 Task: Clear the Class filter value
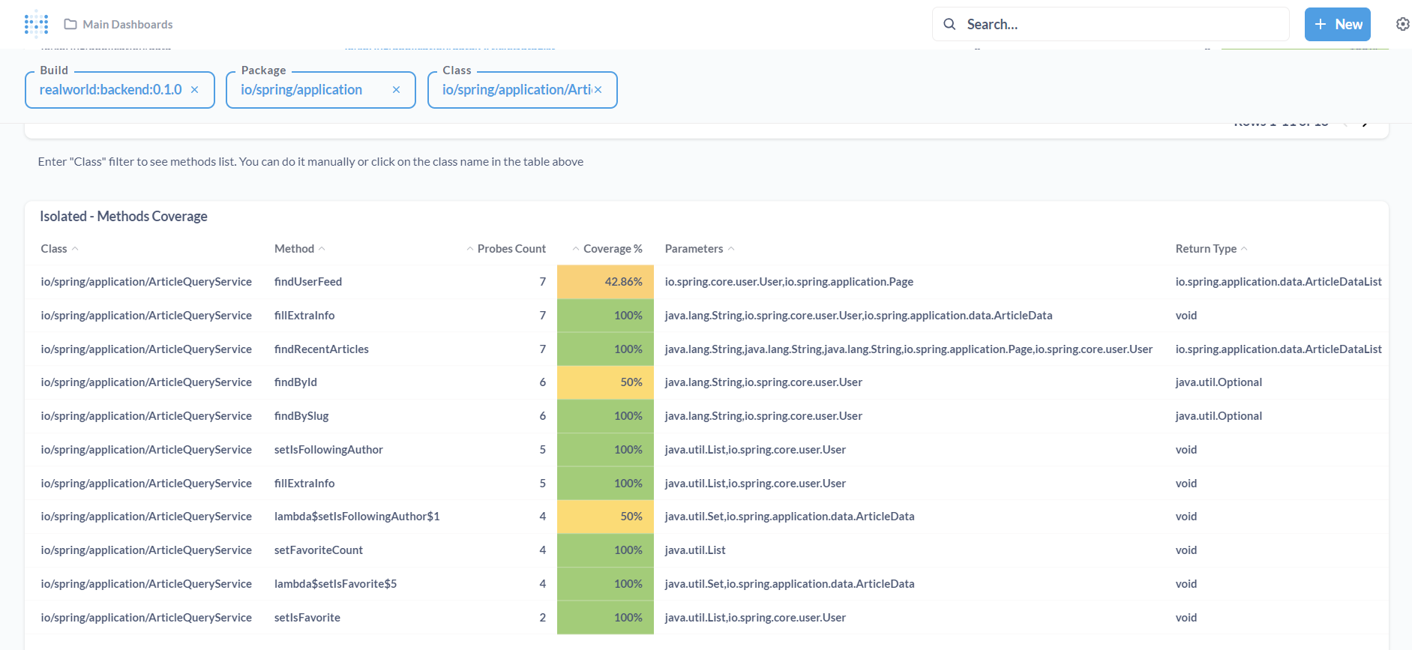point(598,90)
